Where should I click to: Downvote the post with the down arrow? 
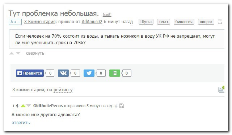(x=18, y=53)
